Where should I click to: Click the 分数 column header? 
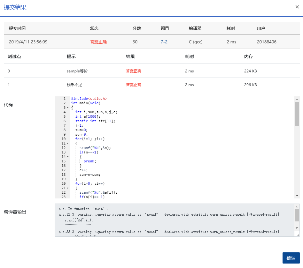[x=137, y=28]
